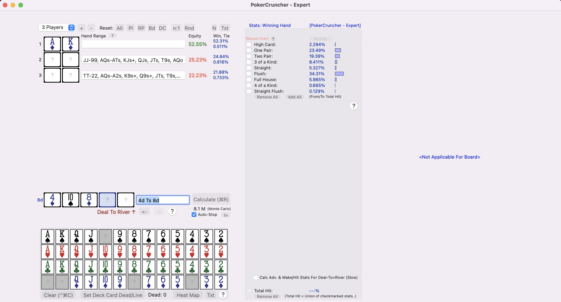
Task: Reset players with Pl button
Action: click(131, 28)
